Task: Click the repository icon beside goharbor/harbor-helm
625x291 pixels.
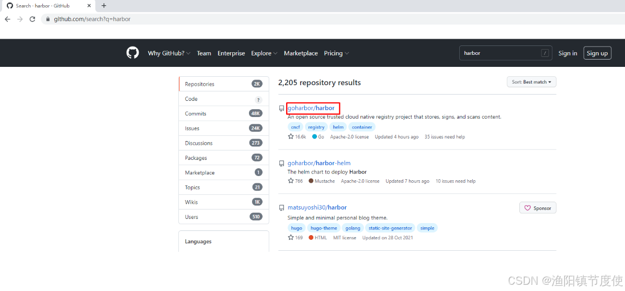Action: click(x=281, y=163)
